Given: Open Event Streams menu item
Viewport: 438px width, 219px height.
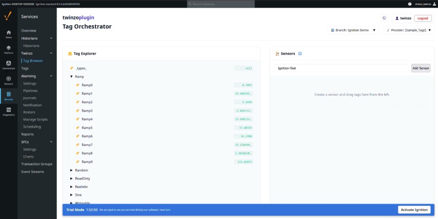Looking at the screenshot, I should pos(33,172).
